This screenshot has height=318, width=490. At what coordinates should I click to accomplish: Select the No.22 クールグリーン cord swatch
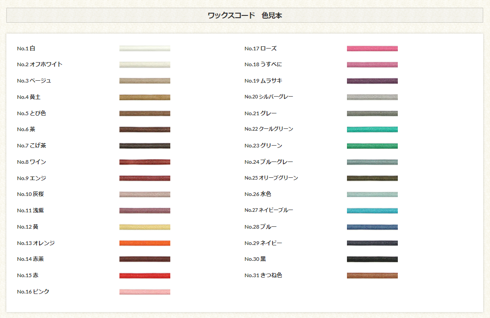[372, 129]
